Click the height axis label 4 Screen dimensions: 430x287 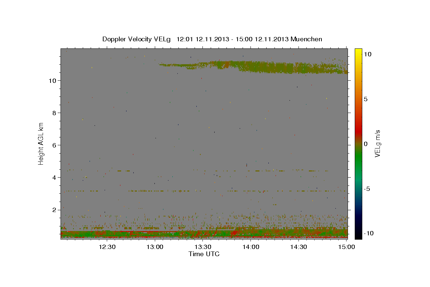click(55, 178)
